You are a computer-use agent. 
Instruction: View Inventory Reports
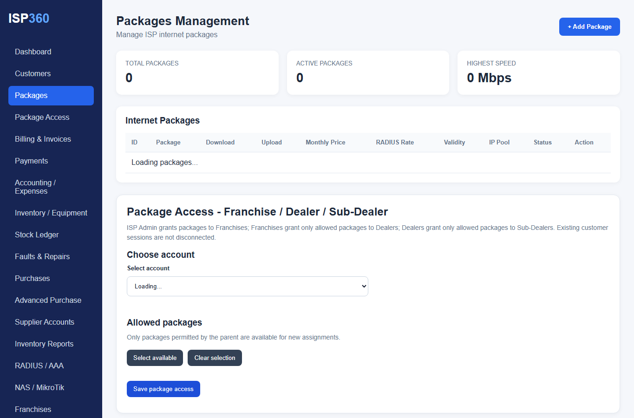51,344
